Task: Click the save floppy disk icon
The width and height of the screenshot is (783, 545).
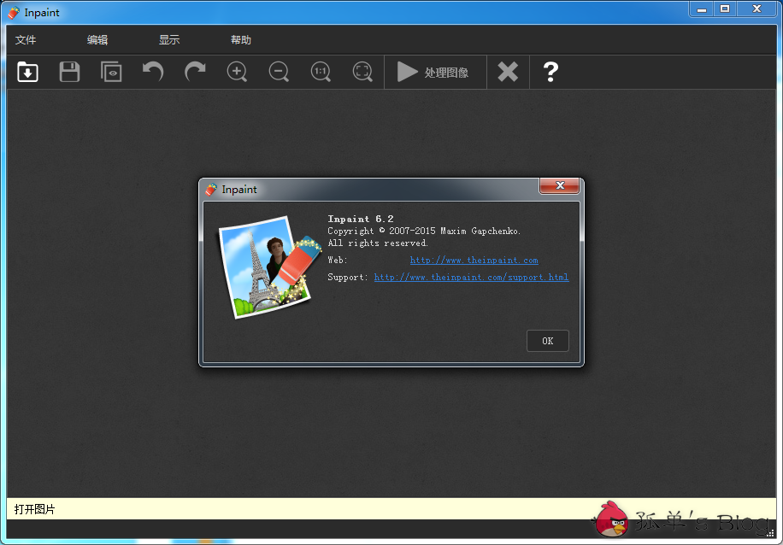Action: point(69,72)
